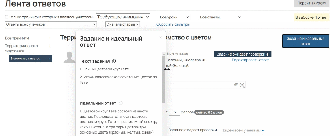
Task: Open the 'Все ответы' dropdown
Action: tap(220, 17)
